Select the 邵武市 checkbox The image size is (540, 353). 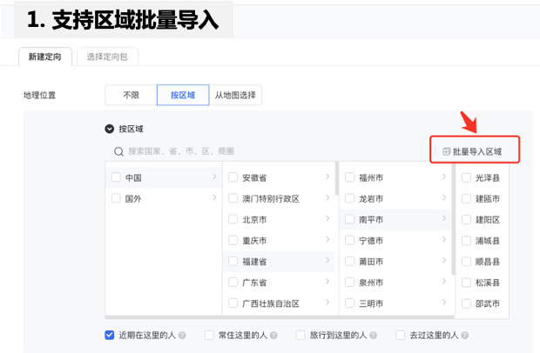(x=466, y=303)
